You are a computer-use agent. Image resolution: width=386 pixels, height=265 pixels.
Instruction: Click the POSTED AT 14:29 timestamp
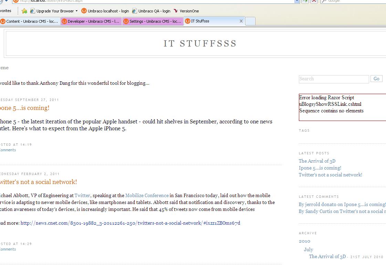click(16, 244)
